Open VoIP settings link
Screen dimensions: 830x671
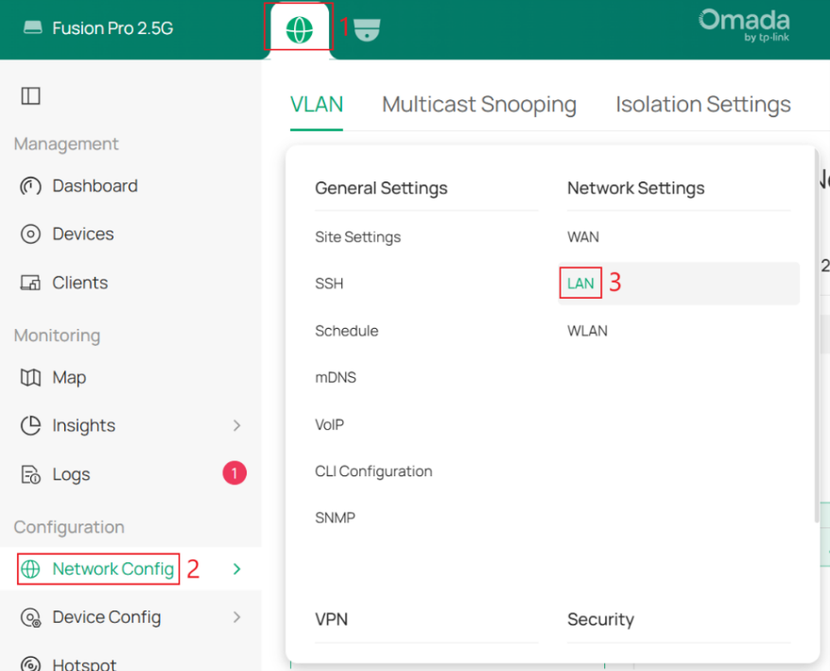[329, 424]
